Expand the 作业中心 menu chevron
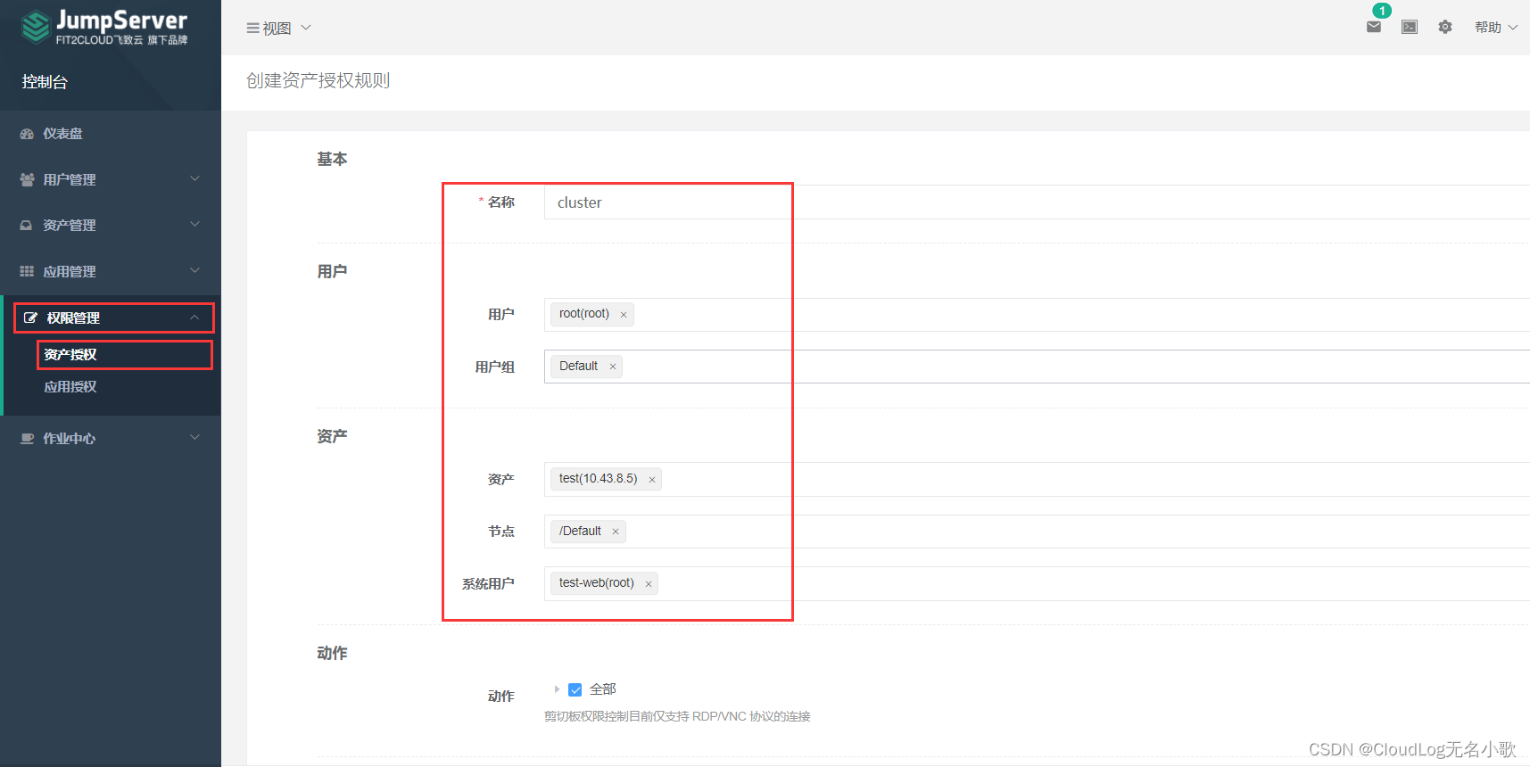Viewport: 1530px width, 767px height. pyautogui.click(x=194, y=437)
